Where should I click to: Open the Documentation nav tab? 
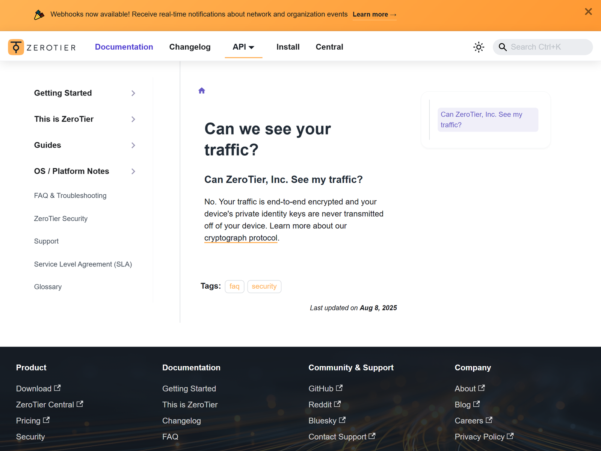pos(124,47)
